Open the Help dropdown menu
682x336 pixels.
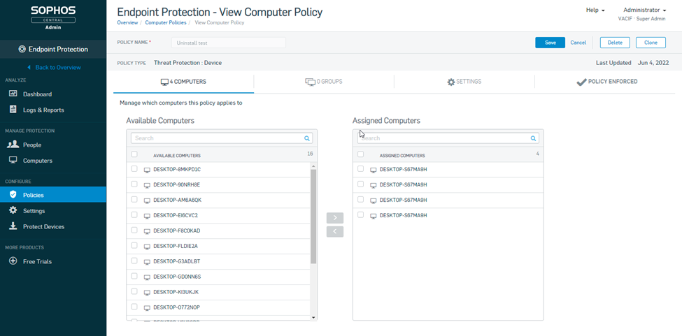[x=595, y=10]
